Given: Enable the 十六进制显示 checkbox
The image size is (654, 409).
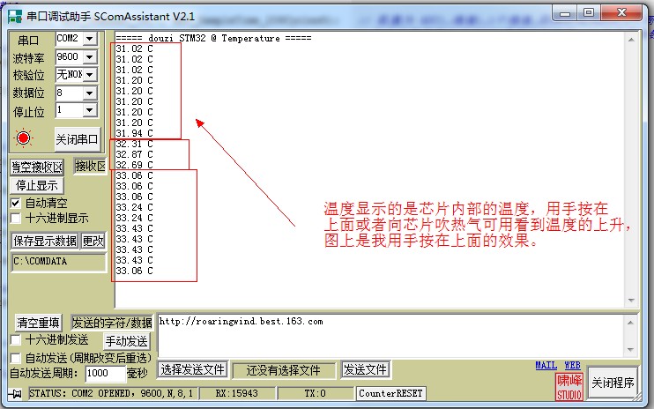Looking at the screenshot, I should 16,218.
